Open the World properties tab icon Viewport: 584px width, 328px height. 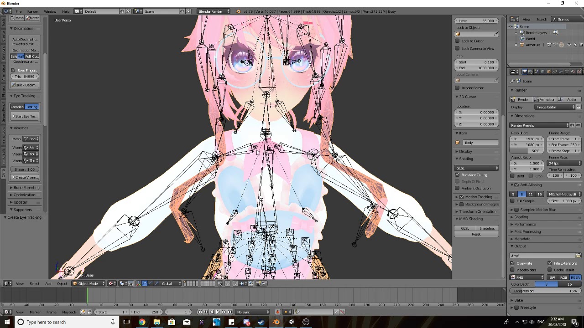pyautogui.click(x=542, y=72)
